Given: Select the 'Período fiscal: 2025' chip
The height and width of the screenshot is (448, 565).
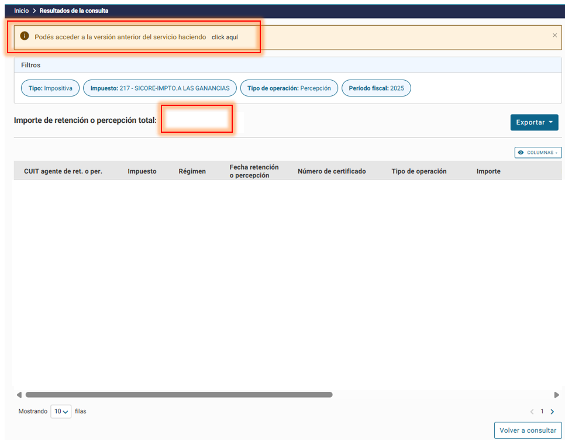Looking at the screenshot, I should (376, 88).
